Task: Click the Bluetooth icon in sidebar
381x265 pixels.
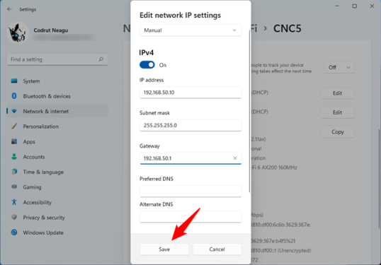Action: 14,96
